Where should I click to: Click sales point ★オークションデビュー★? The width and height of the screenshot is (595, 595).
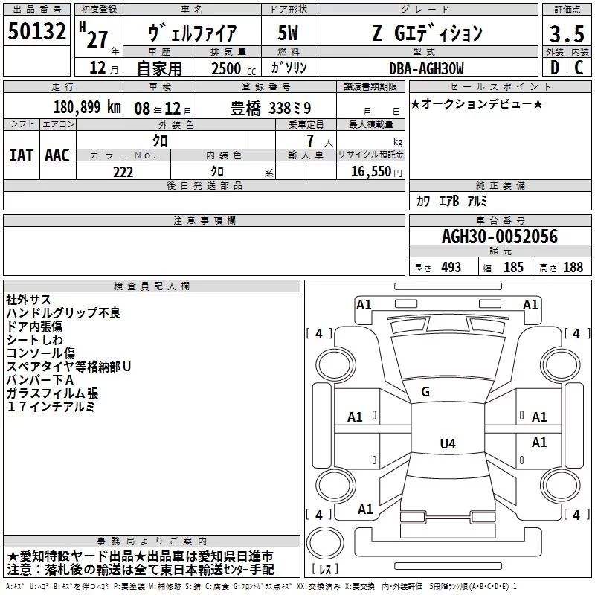(x=477, y=103)
